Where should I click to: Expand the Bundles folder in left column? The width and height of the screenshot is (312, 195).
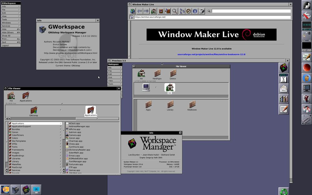[x=61, y=129]
